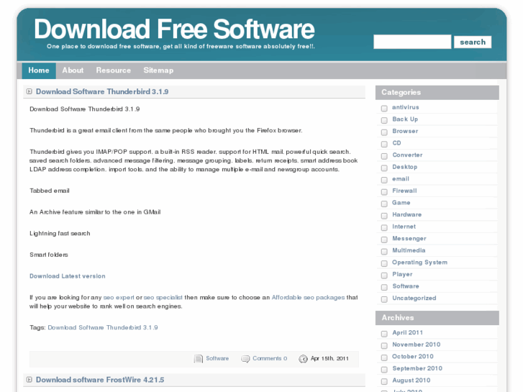Click the bullet icon beside November 2010
Screen dimensions: 523x392
[384, 346]
